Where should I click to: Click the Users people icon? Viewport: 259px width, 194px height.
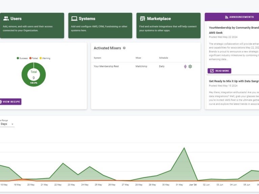(x=6, y=19)
